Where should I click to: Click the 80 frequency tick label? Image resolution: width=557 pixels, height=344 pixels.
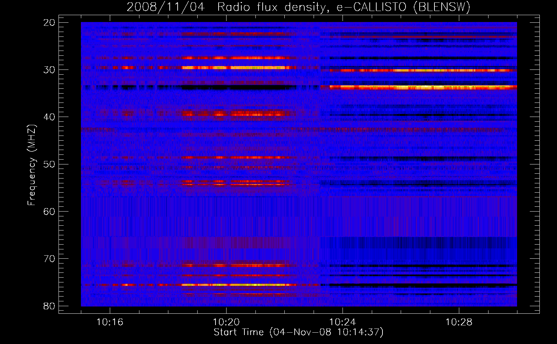[x=50, y=306]
